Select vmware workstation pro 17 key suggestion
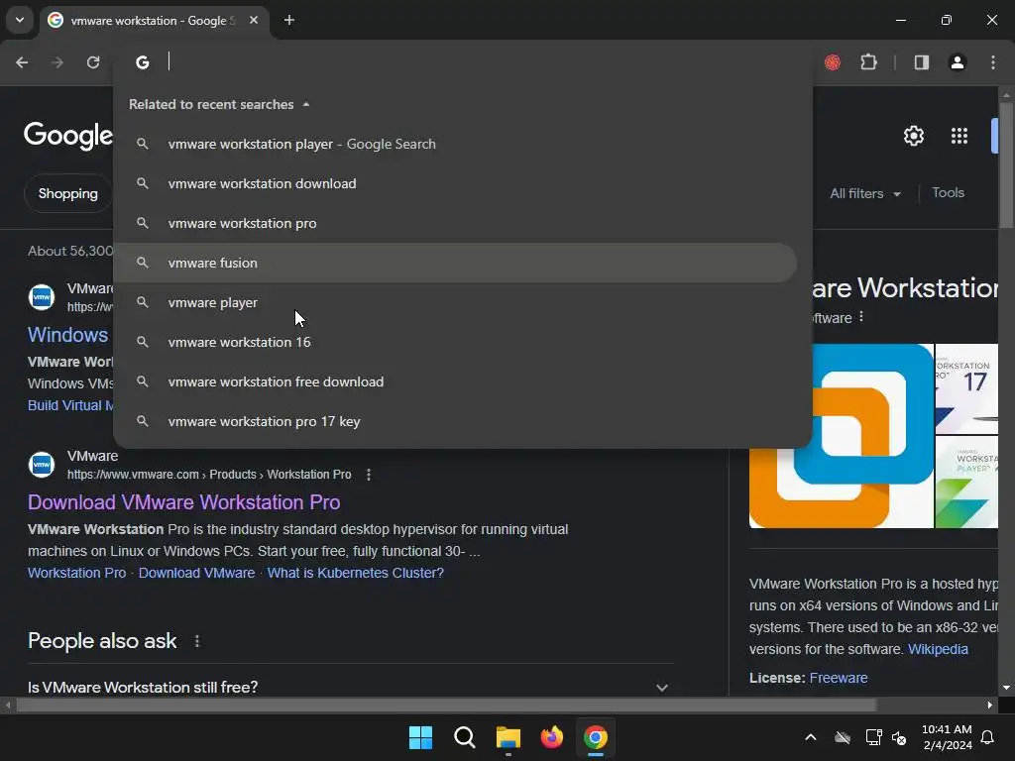Image resolution: width=1015 pixels, height=761 pixels. pos(454,421)
